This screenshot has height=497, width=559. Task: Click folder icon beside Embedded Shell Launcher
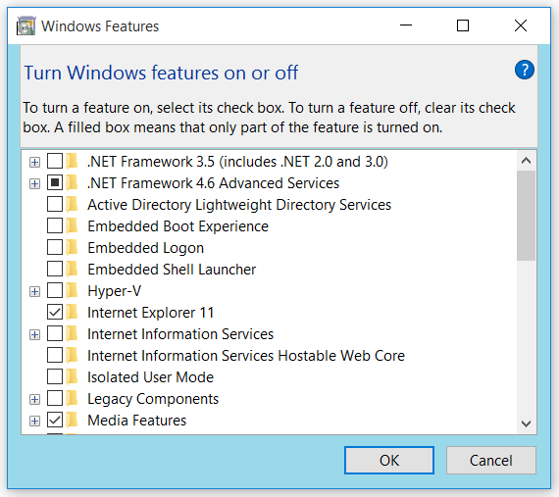coord(72,270)
